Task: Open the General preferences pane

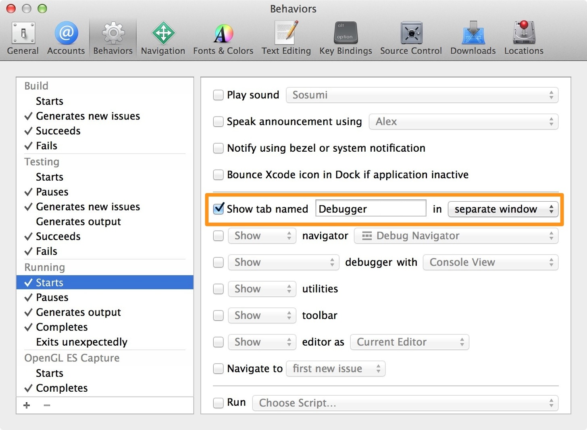Action: coord(23,39)
